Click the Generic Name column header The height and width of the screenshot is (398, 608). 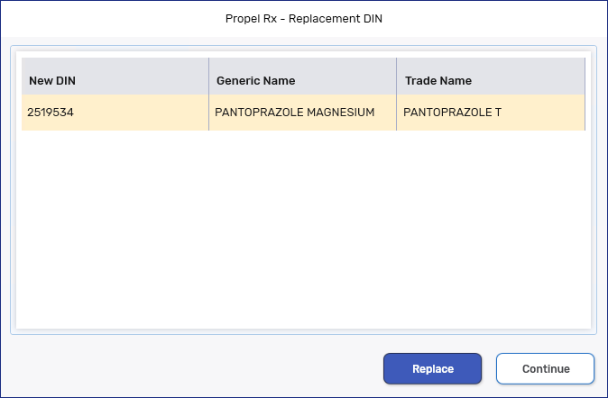(x=255, y=81)
